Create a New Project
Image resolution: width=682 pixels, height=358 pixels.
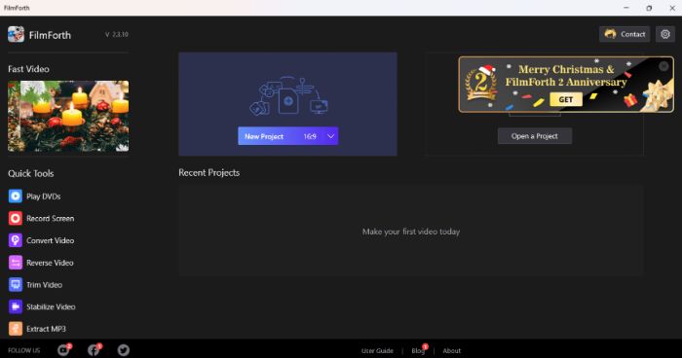264,136
